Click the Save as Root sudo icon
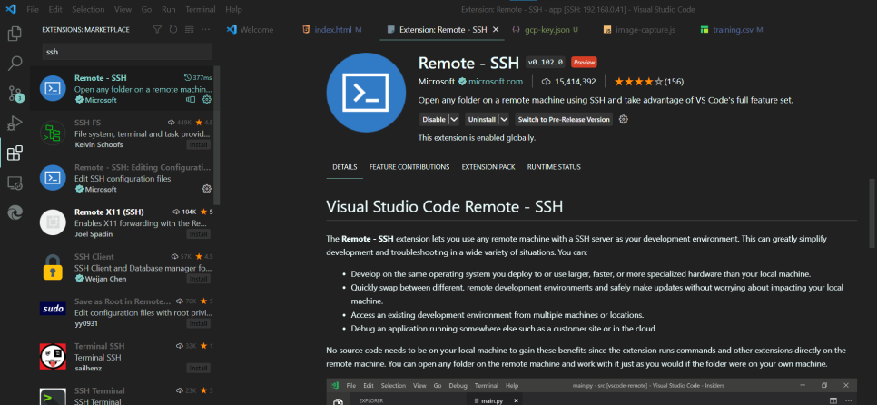This screenshot has height=405, width=877. 53,309
